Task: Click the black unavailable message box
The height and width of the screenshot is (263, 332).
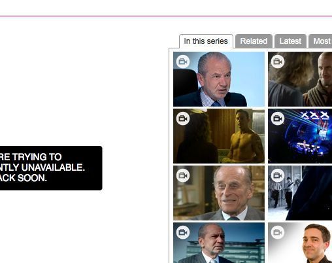Action: (51, 168)
